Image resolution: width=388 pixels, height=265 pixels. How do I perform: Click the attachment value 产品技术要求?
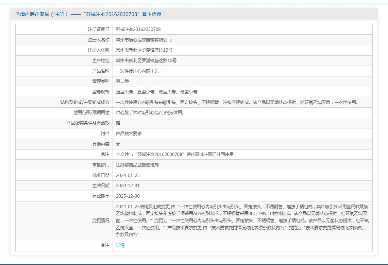point(129,134)
